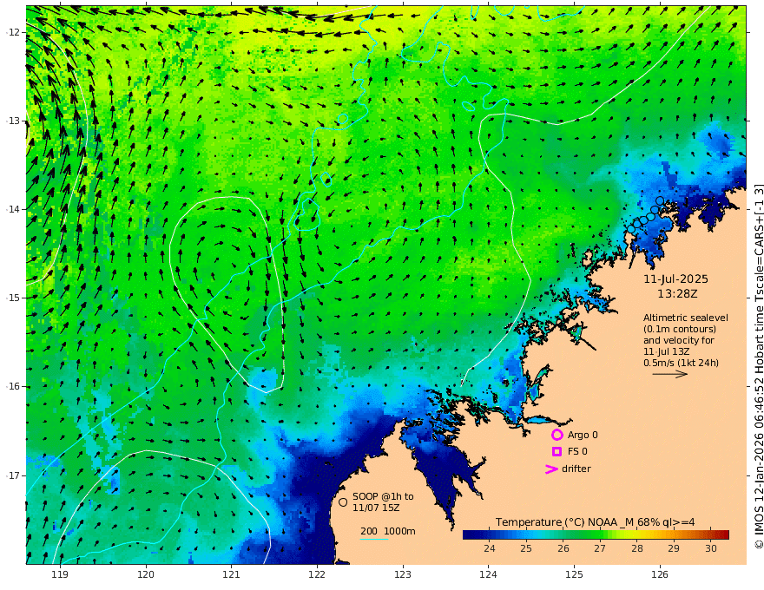Click longitude axis label 124
Image resolution: width=764 pixels, height=590 pixels.
[488, 574]
